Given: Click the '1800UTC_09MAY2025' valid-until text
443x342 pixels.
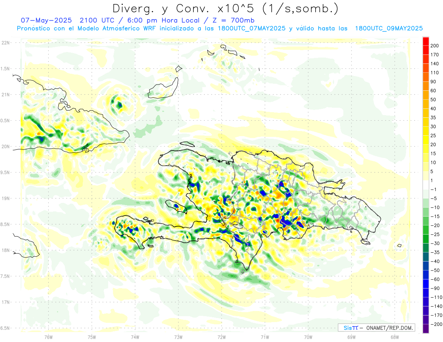Looking at the screenshot, I should pyautogui.click(x=389, y=28).
